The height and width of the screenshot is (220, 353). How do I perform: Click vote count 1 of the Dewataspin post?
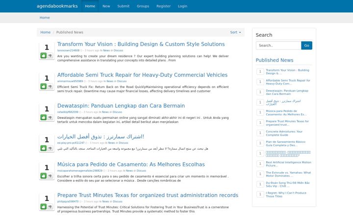(47, 109)
